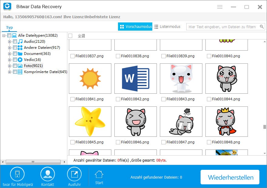The height and width of the screenshot is (188, 267).
Task: Click the search magnifier icon
Action: point(262,27)
